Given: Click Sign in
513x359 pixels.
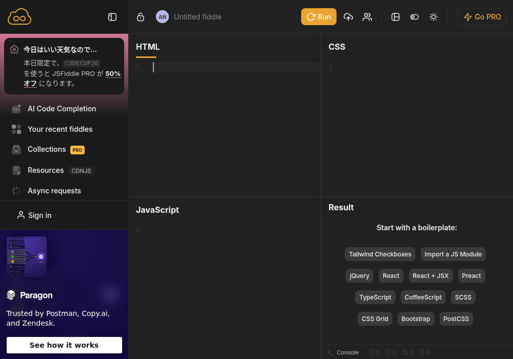Looking at the screenshot, I should (x=40, y=215).
